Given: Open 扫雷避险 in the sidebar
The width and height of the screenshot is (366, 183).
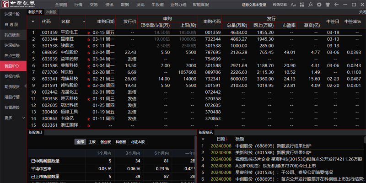Looking at the screenshot, I should (x=13, y=108).
